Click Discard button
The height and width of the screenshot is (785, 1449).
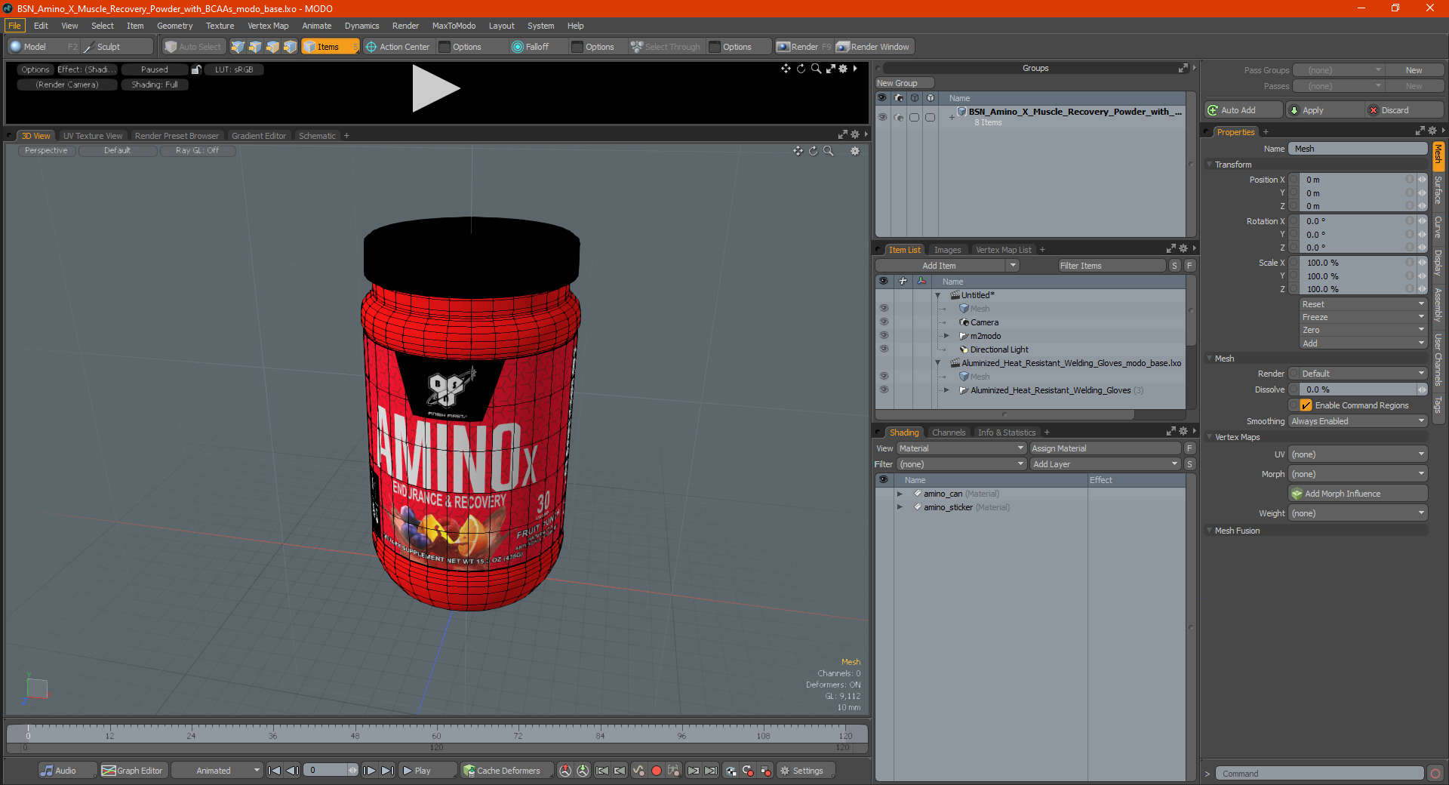click(1404, 110)
